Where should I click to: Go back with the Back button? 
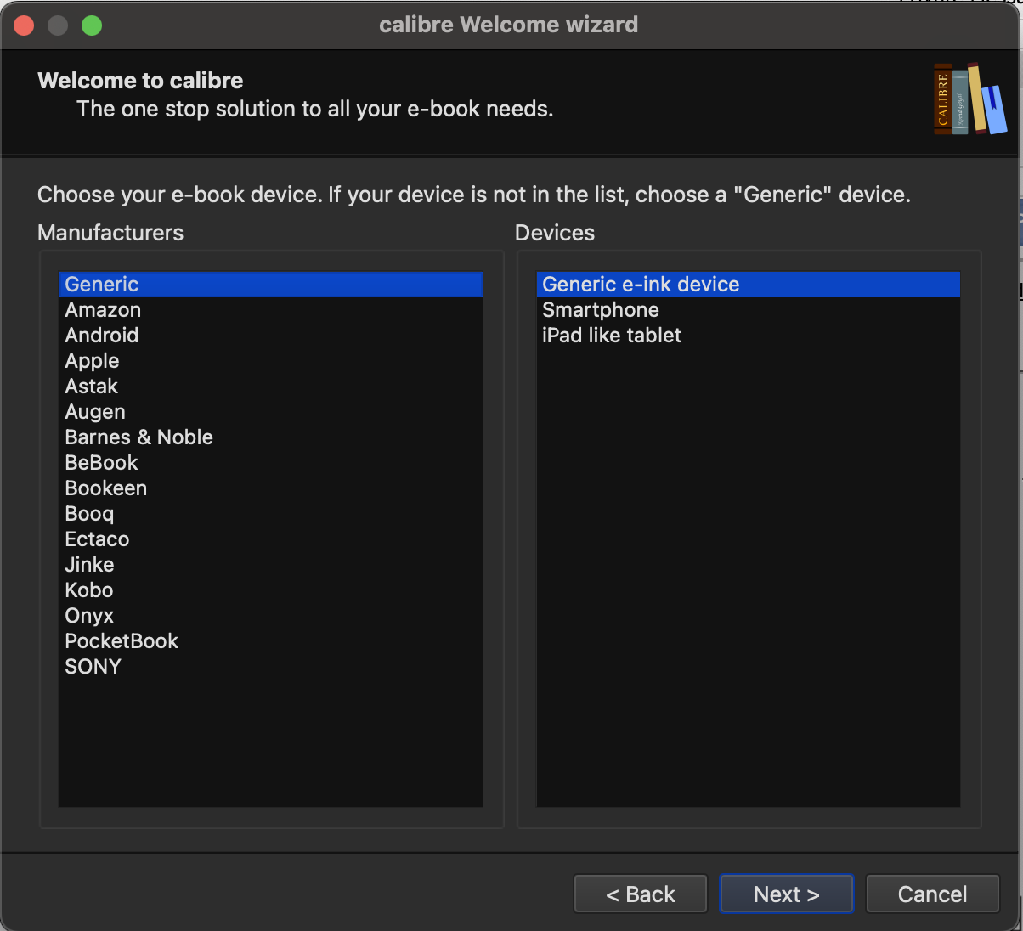[641, 894]
